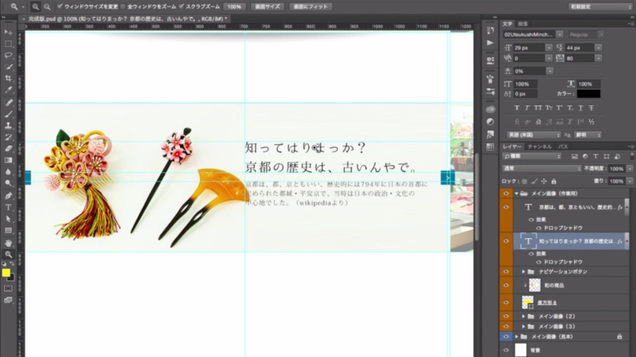
Task: Open the workspace '初期設定' dropdown
Action: [601, 7]
